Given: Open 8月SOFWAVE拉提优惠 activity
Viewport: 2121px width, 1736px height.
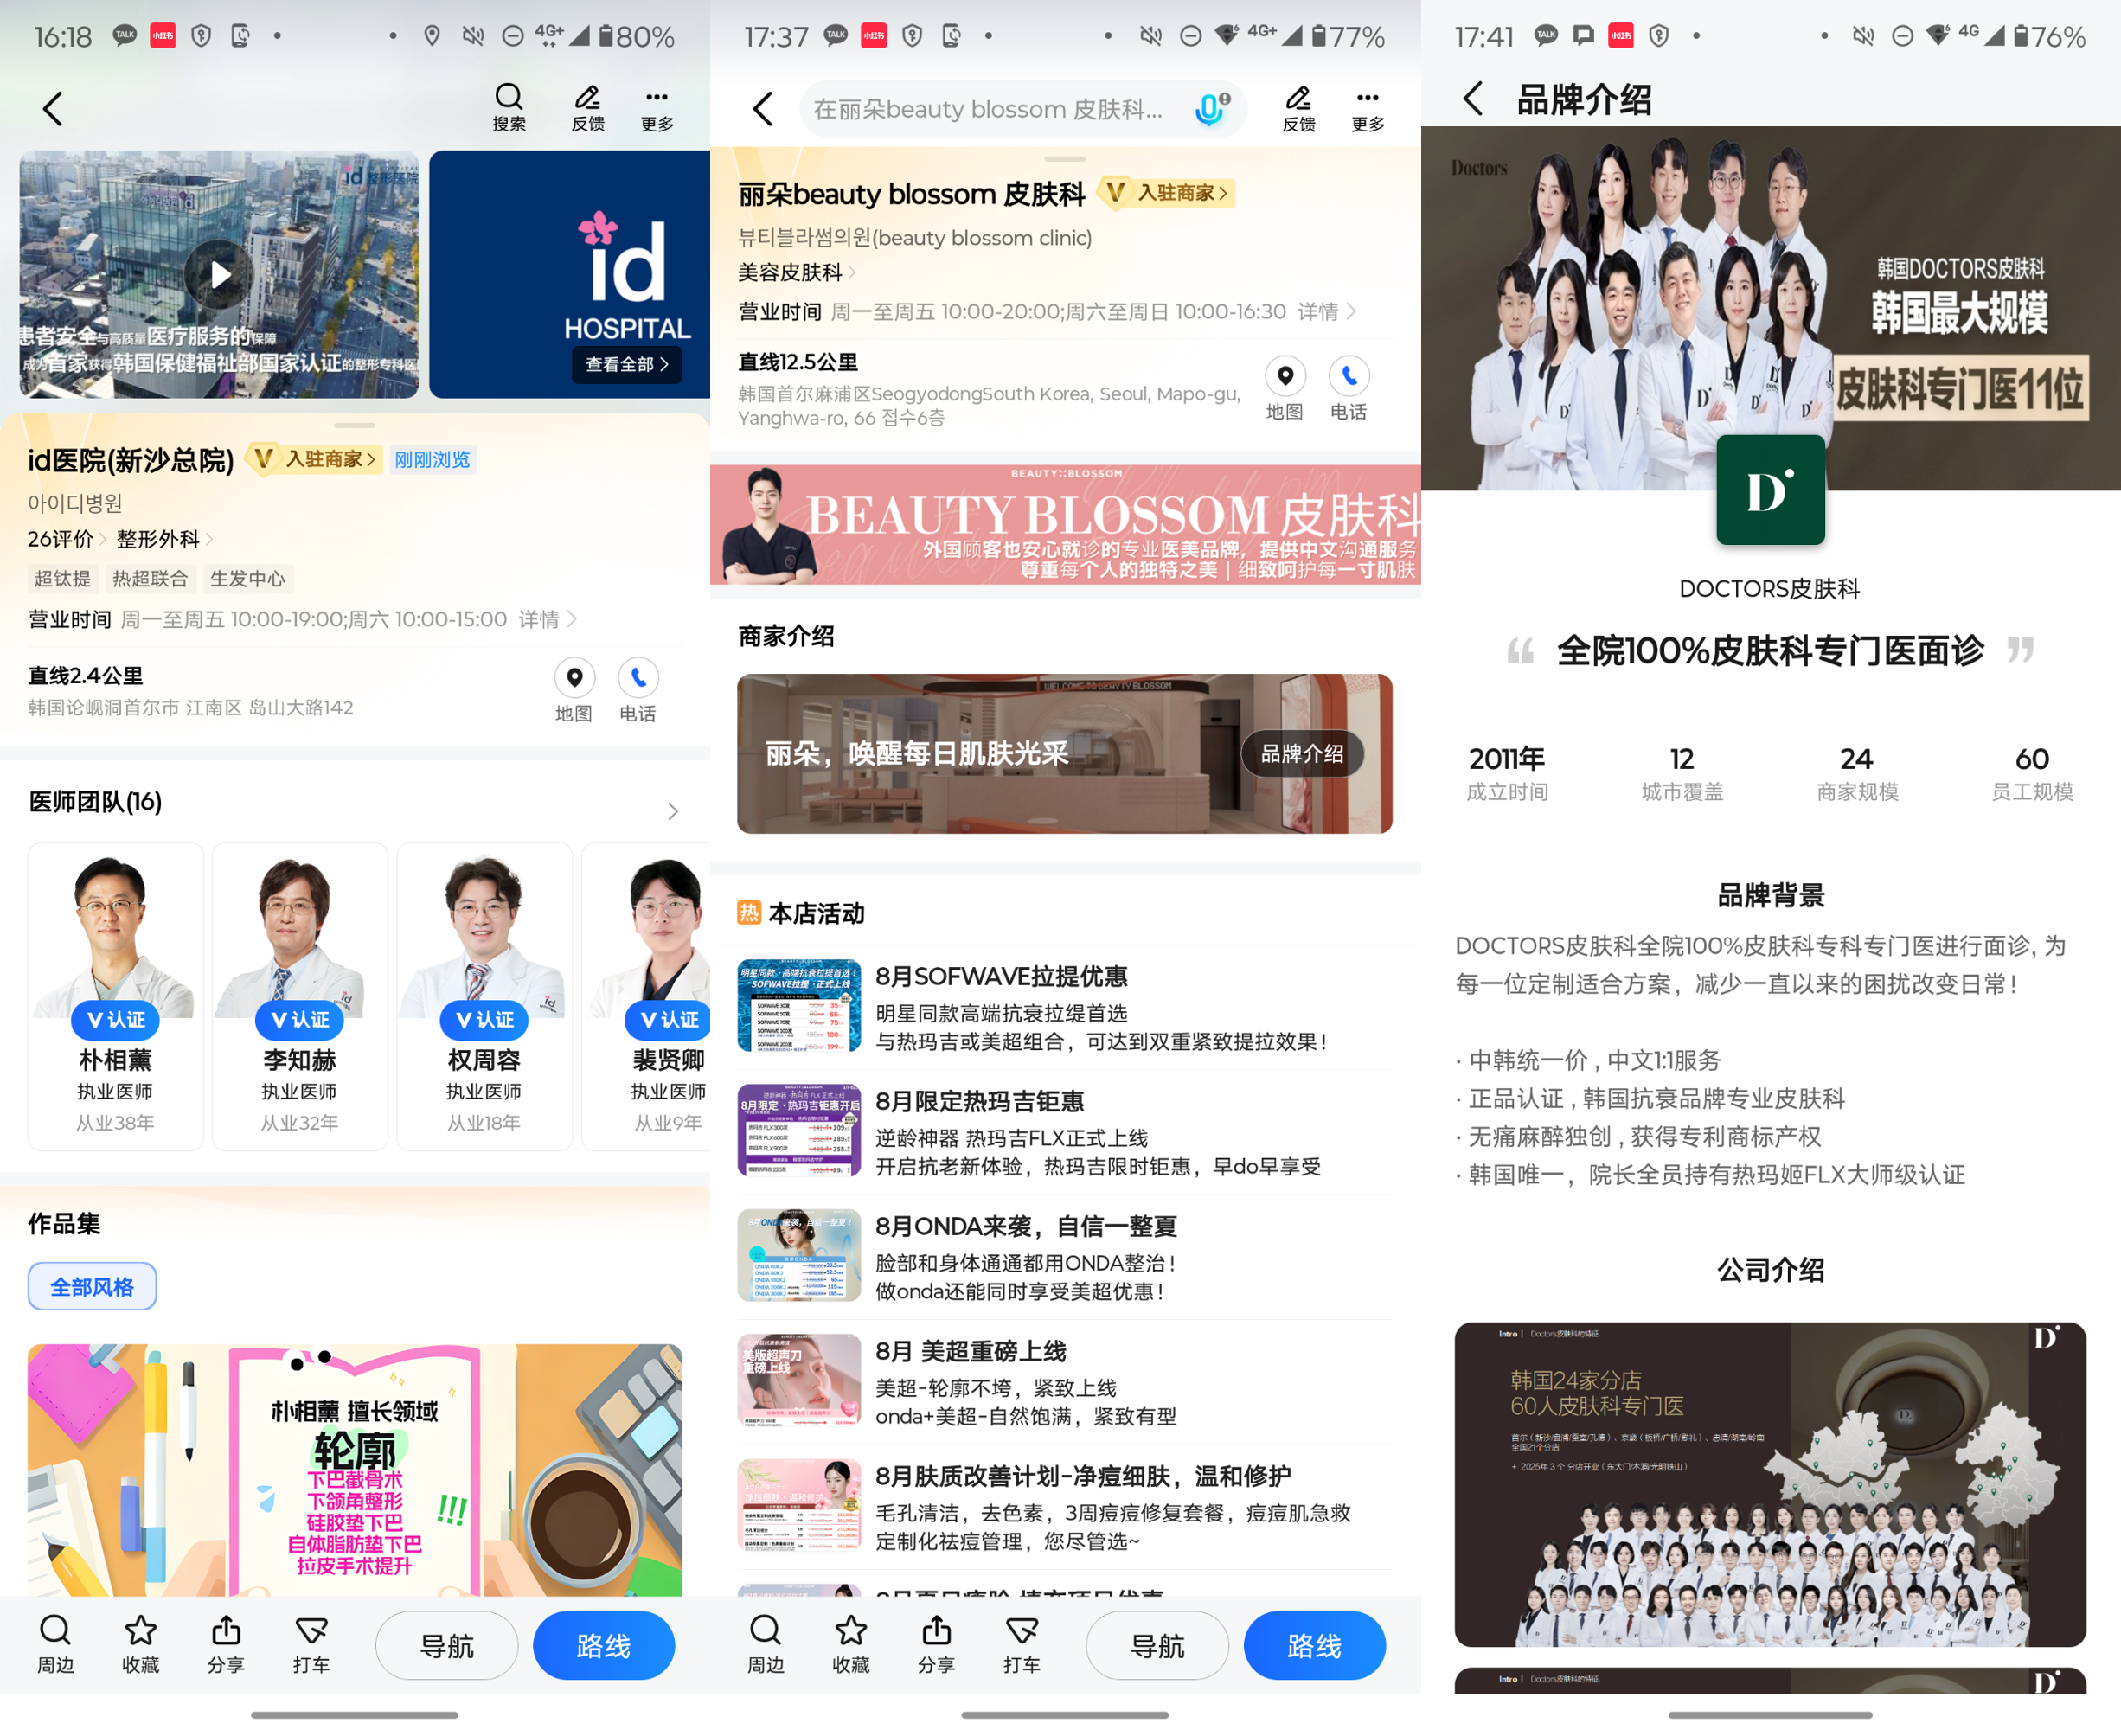Looking at the screenshot, I should point(1065,1007).
